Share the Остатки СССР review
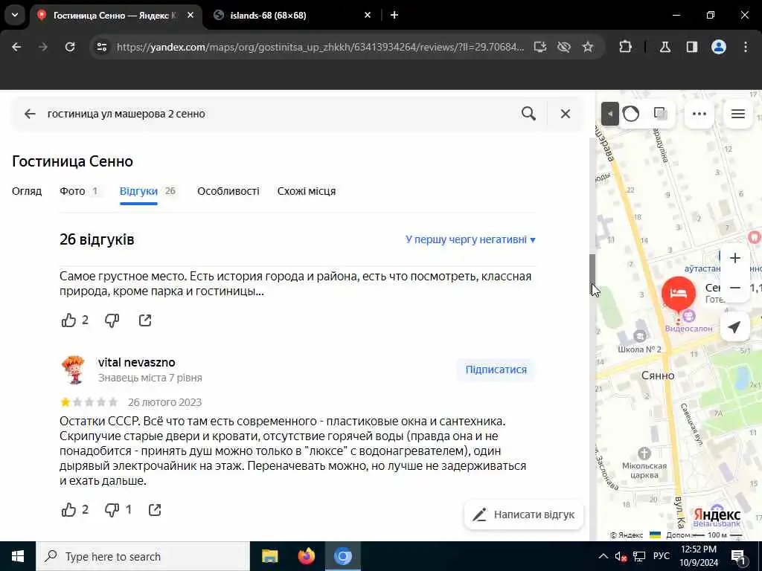 coord(155,510)
